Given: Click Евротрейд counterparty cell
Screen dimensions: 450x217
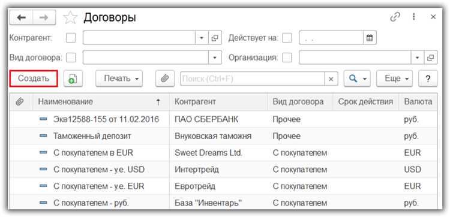Looking at the screenshot, I should pyautogui.click(x=195, y=186).
